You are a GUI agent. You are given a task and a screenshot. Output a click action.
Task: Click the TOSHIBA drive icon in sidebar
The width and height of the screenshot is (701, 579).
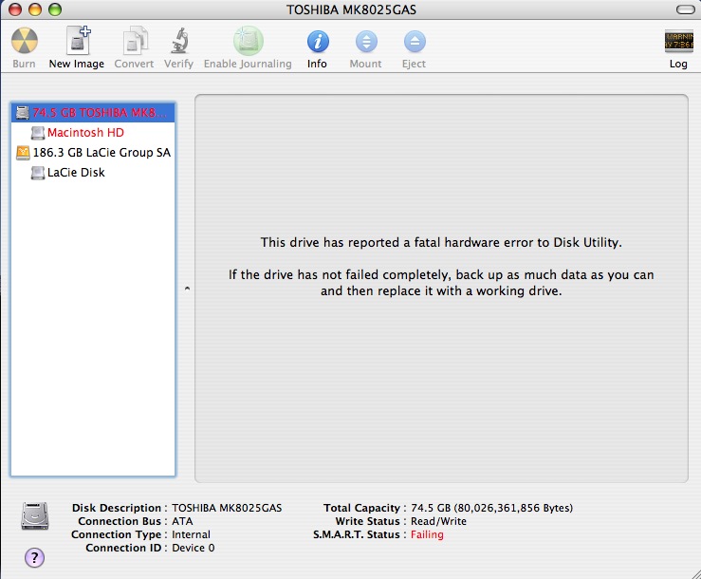pyautogui.click(x=23, y=112)
